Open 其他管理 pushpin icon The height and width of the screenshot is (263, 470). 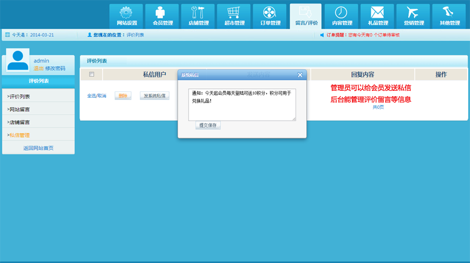pyautogui.click(x=449, y=12)
